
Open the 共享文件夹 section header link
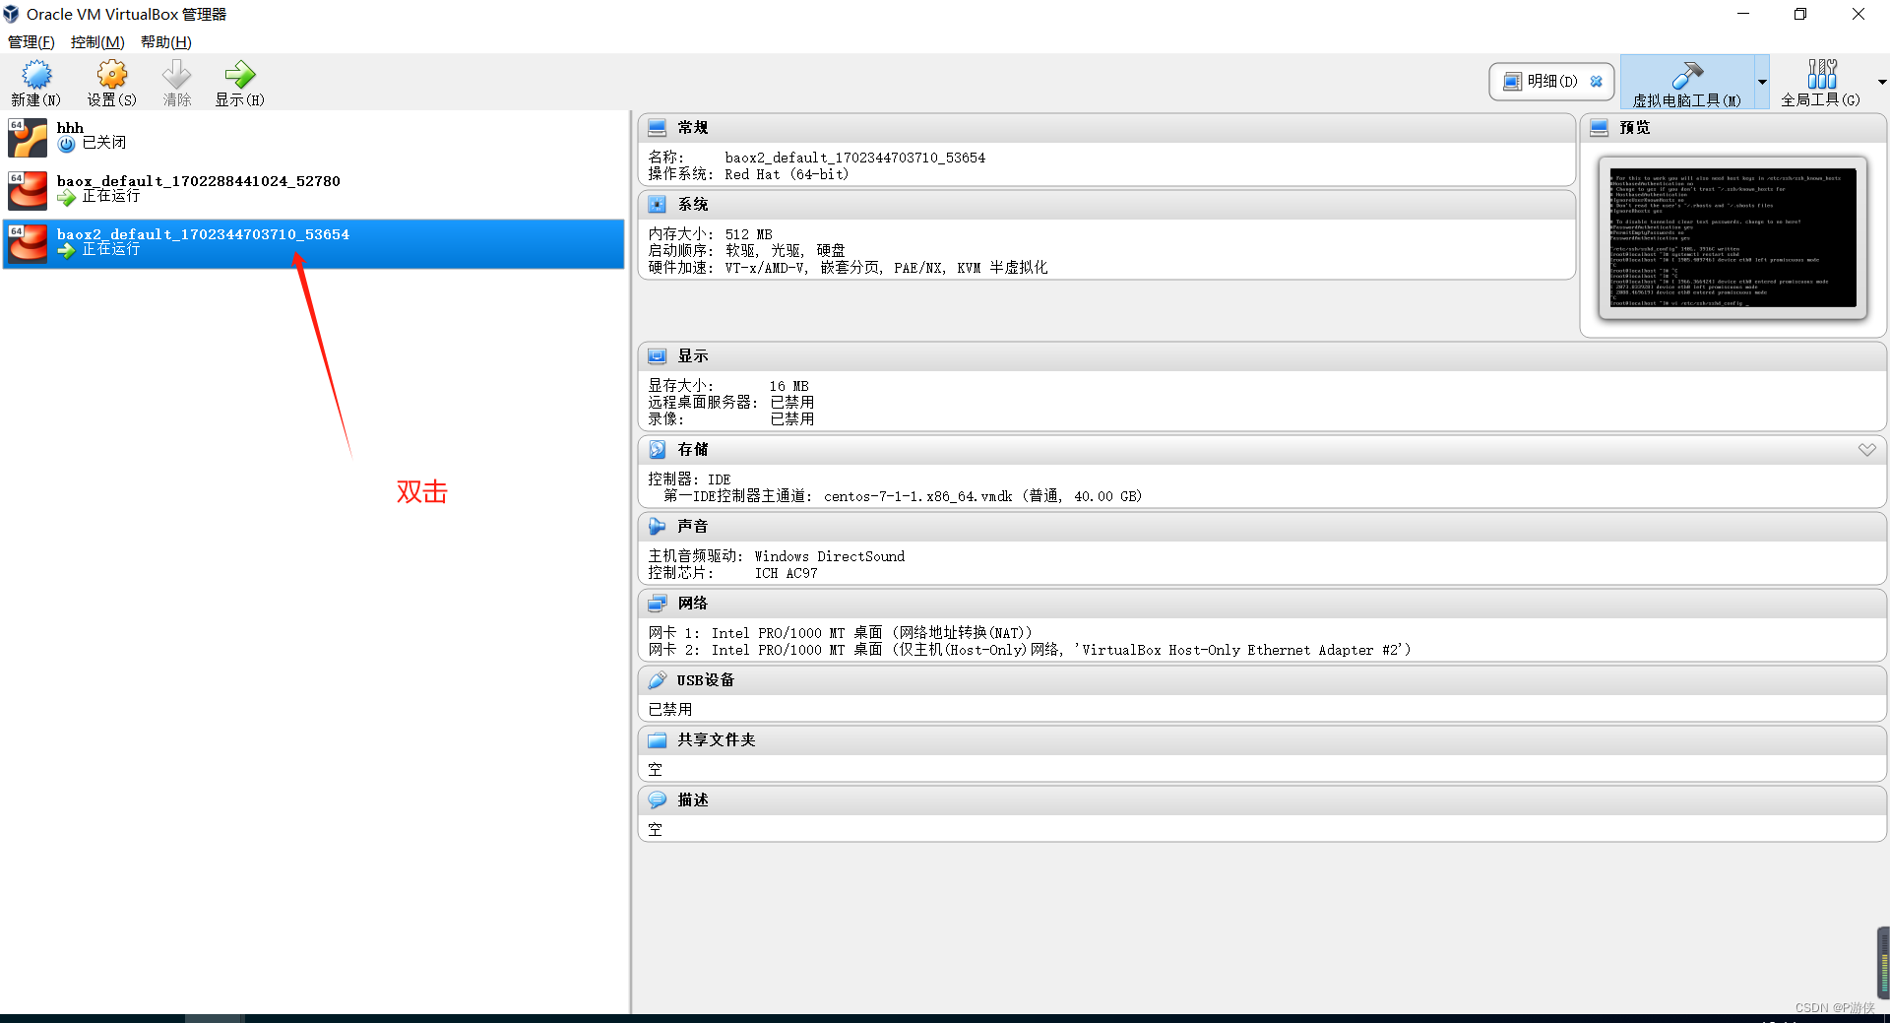click(x=717, y=740)
